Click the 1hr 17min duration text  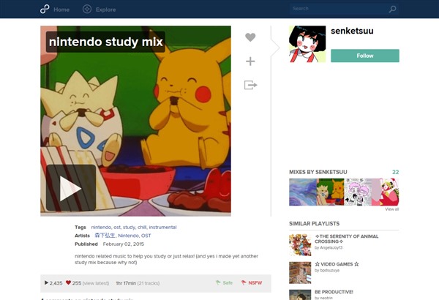pos(126,283)
